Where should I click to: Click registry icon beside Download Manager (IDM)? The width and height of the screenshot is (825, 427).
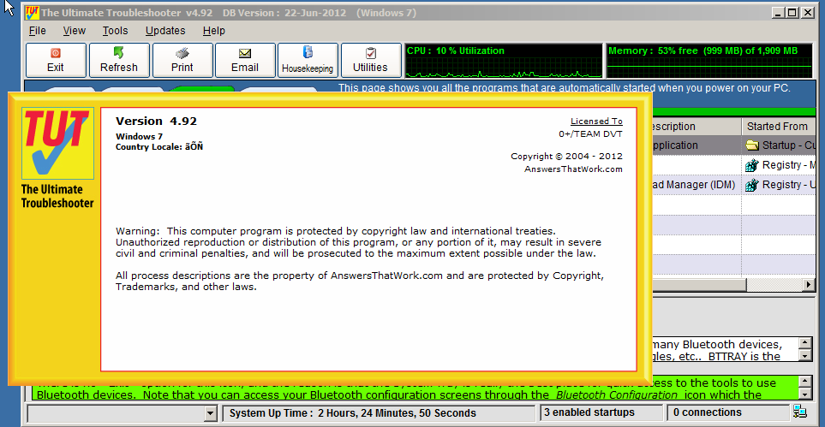[752, 185]
